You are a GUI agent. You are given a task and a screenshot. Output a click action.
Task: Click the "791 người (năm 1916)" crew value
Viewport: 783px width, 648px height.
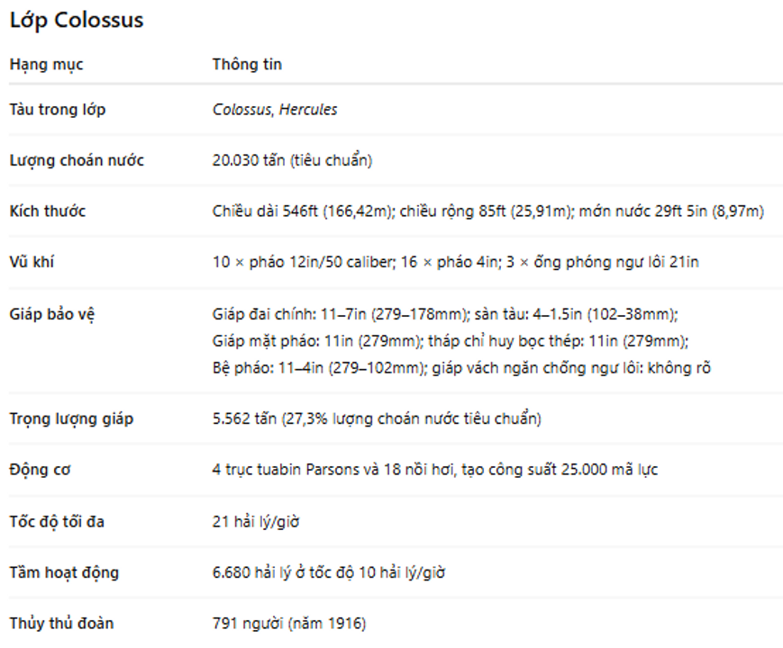(289, 624)
